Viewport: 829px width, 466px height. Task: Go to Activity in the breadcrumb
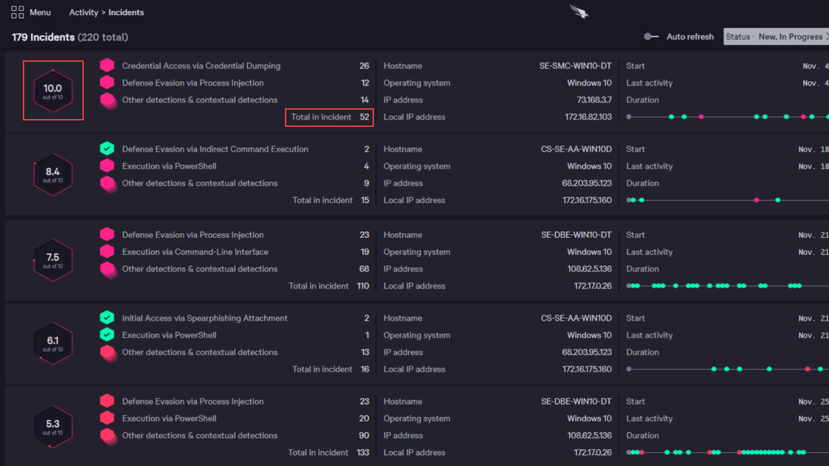tap(83, 13)
